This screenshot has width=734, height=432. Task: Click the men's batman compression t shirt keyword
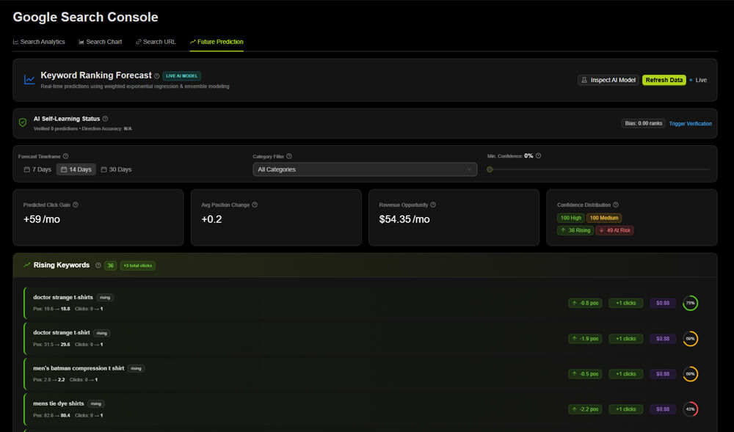(x=79, y=368)
